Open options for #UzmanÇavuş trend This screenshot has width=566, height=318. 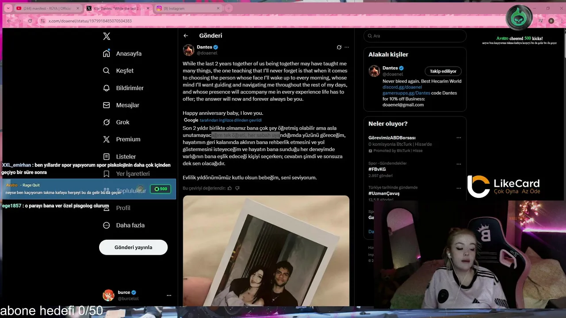[x=459, y=188]
